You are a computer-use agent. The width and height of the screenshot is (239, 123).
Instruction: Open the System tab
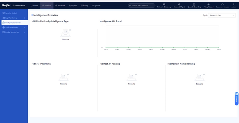click(96, 6)
